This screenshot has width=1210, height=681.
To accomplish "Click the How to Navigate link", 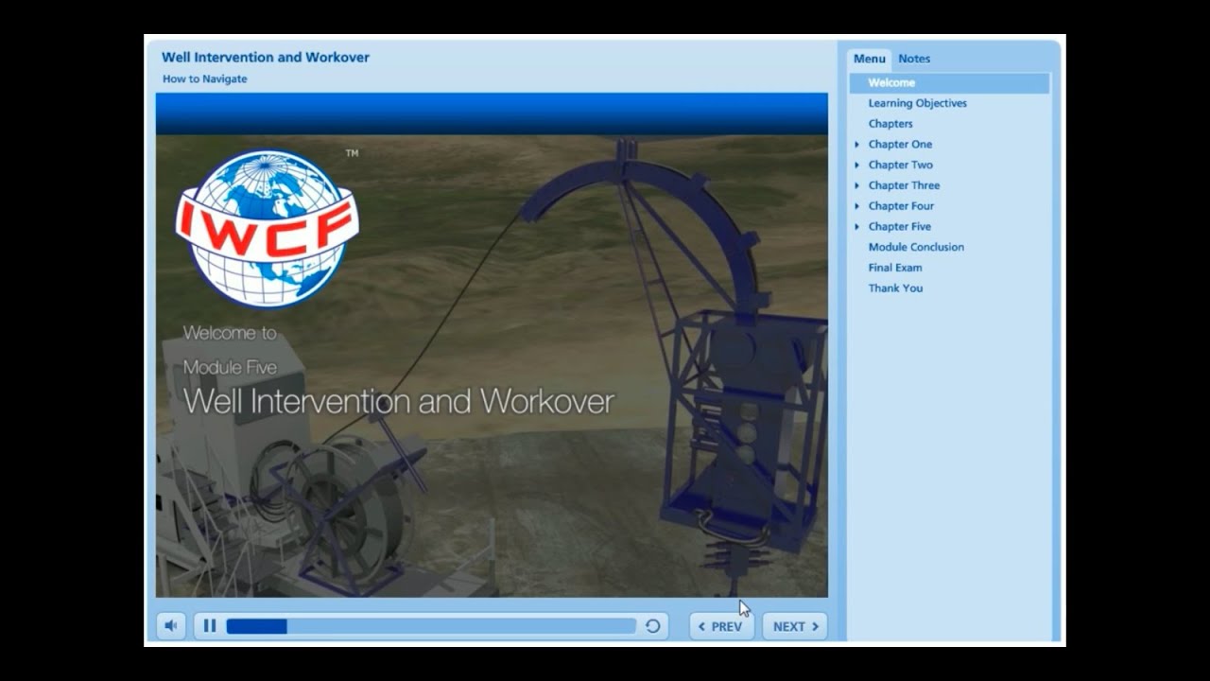I will point(204,79).
